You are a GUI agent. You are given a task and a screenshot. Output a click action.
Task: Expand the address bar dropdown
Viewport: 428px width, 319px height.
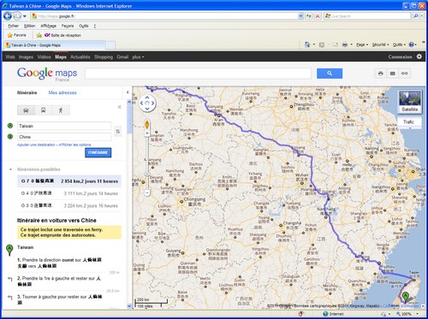pyautogui.click(x=300, y=16)
